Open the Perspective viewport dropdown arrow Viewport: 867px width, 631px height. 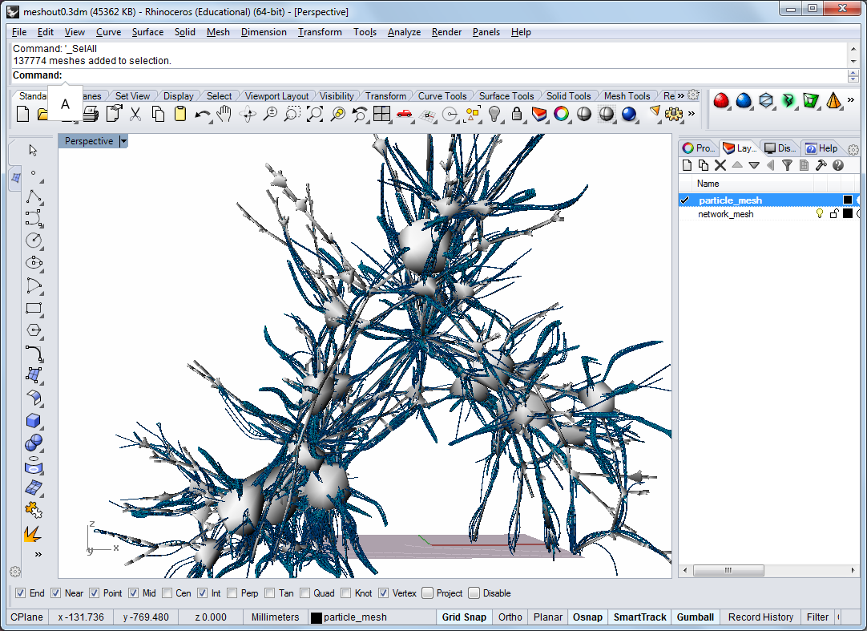[x=123, y=141]
